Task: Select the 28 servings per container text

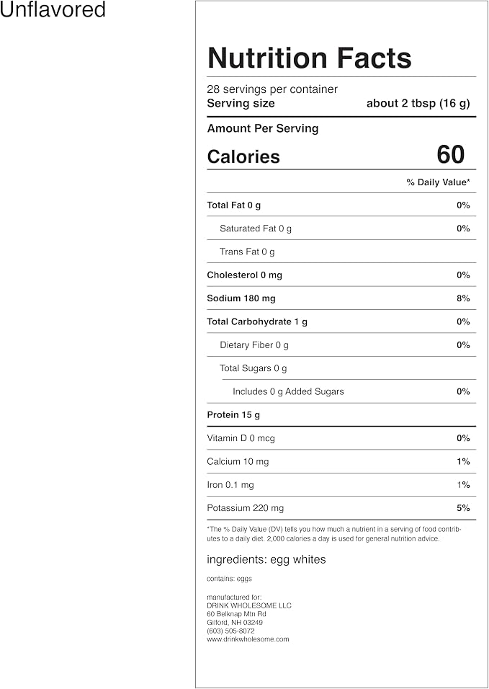Action: coord(272,89)
